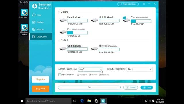Minimize the CloneGo window
The image size is (184, 104).
pos(149,4)
